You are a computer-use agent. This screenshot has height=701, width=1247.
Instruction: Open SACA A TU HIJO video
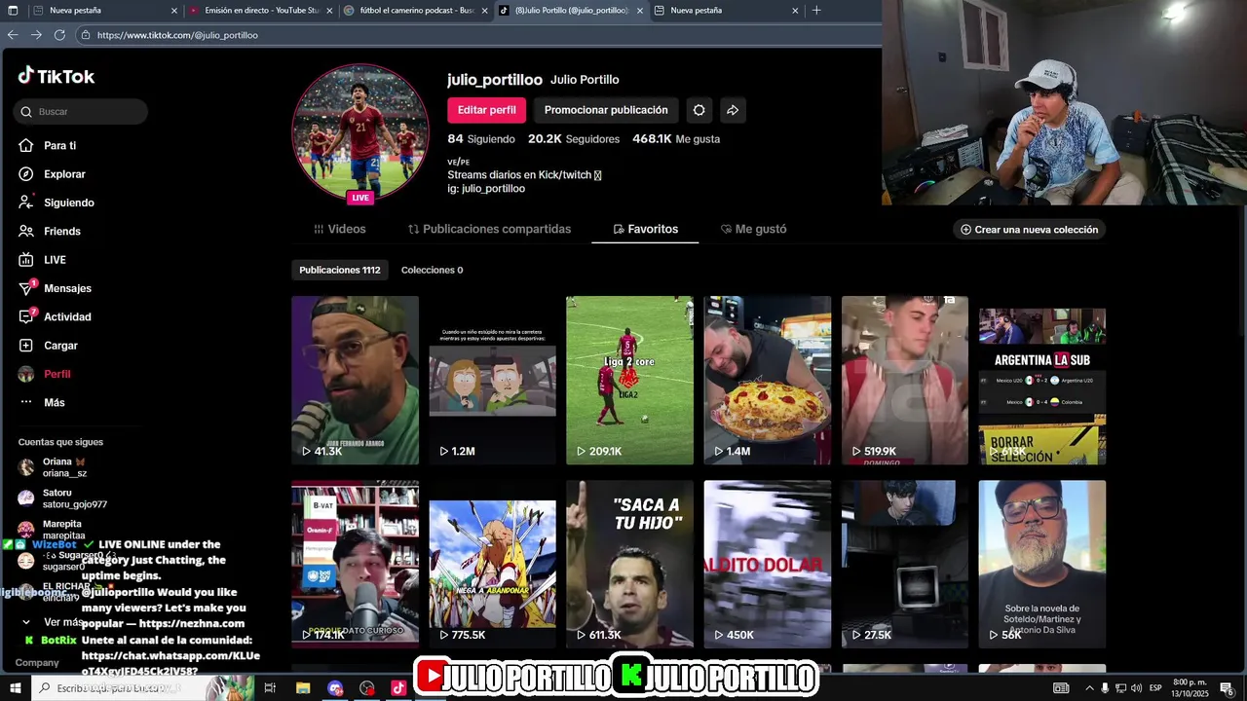tap(629, 564)
